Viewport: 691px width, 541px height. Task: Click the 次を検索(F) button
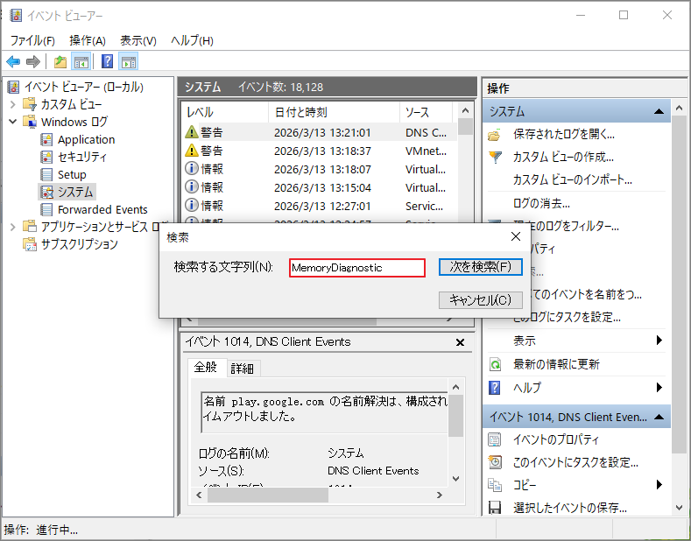(x=480, y=267)
